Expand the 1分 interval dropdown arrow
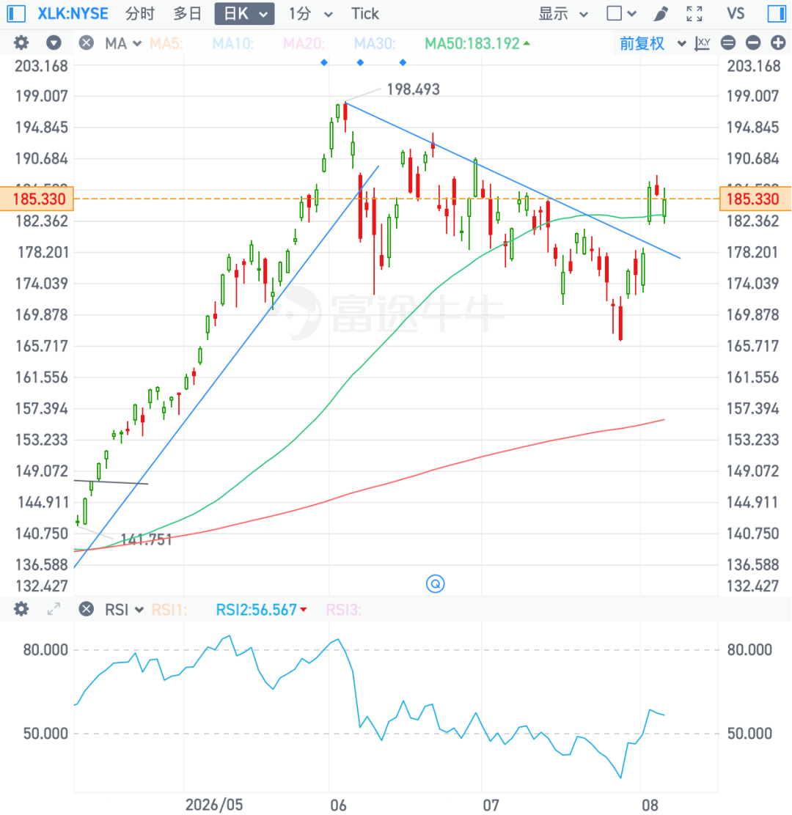 328,15
